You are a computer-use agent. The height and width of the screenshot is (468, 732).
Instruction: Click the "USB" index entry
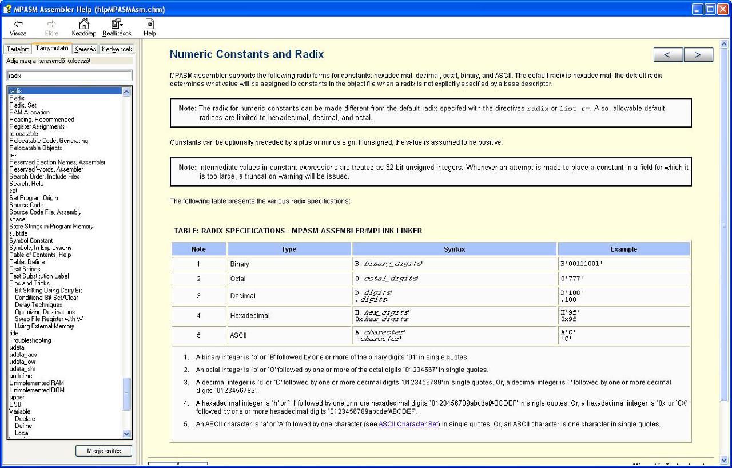(x=15, y=404)
